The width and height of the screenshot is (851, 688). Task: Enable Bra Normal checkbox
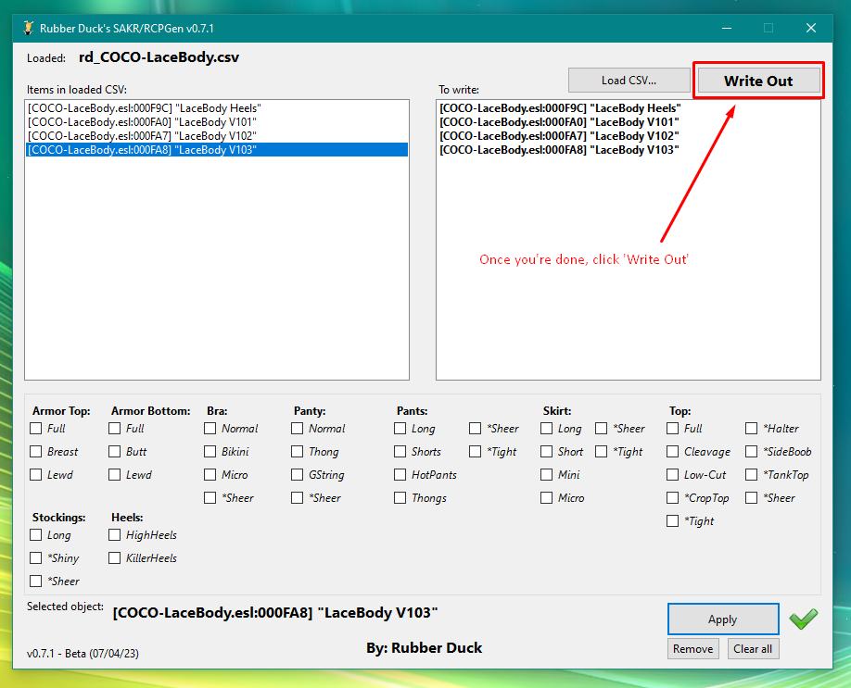[210, 429]
